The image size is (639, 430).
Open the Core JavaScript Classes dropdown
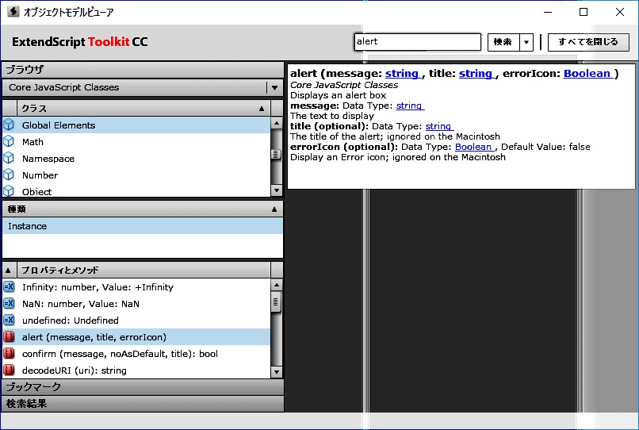(x=274, y=88)
